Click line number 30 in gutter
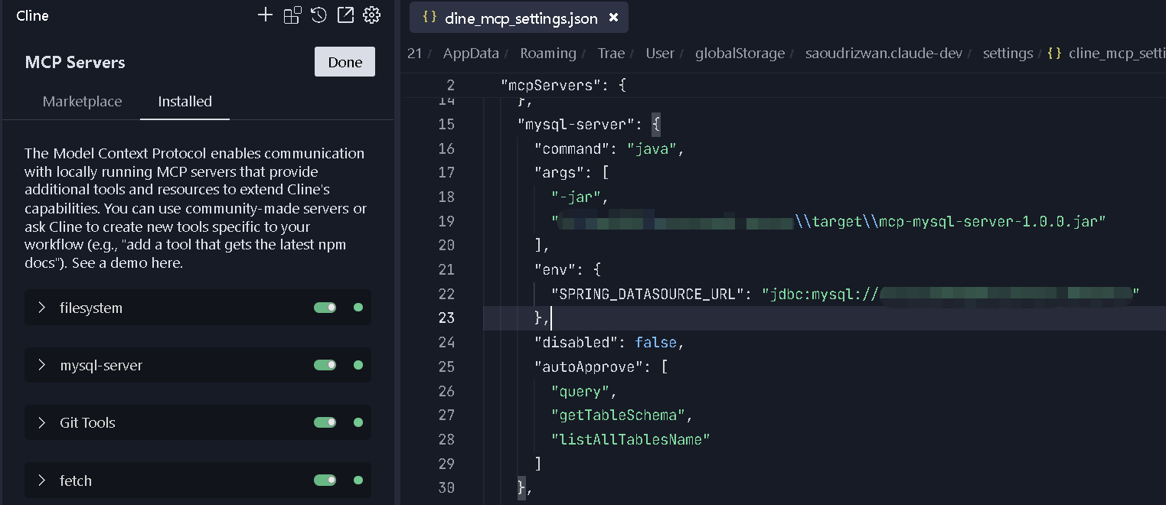This screenshot has height=505, width=1166. coord(446,488)
